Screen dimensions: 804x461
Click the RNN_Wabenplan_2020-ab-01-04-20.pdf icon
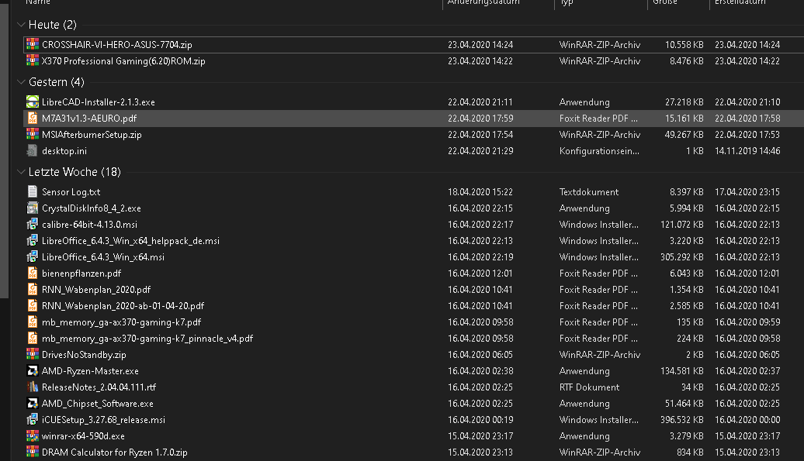pos(33,306)
